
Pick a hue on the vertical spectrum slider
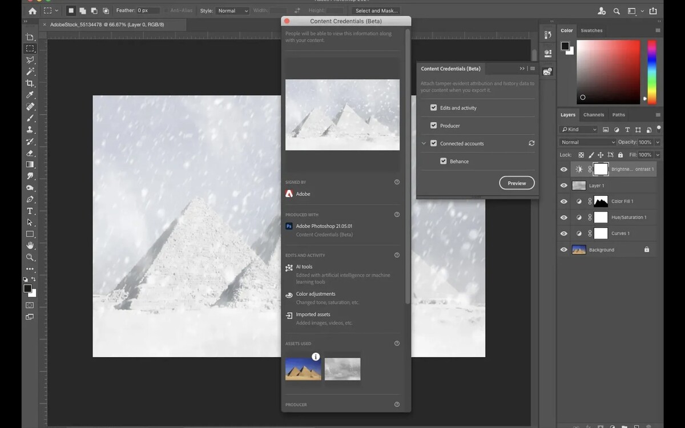652,71
